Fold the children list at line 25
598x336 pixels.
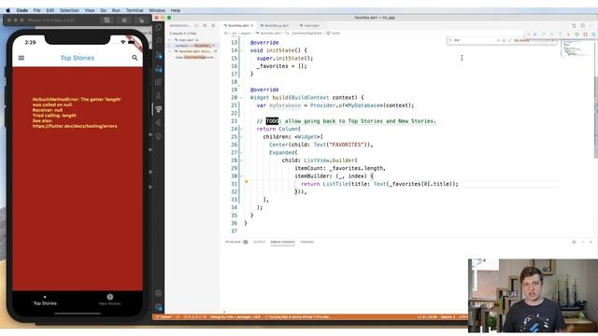click(x=241, y=137)
